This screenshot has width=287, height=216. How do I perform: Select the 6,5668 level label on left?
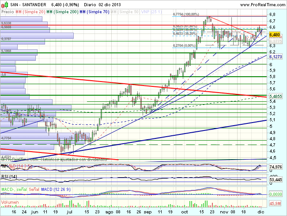click(6, 27)
